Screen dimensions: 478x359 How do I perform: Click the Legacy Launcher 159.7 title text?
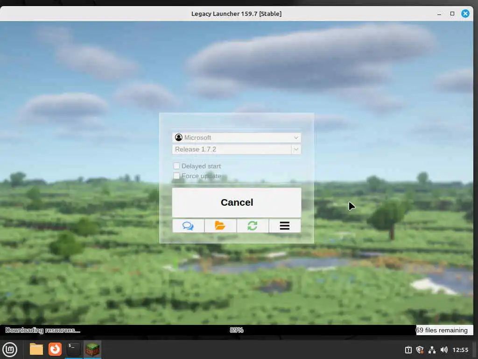pyautogui.click(x=236, y=14)
